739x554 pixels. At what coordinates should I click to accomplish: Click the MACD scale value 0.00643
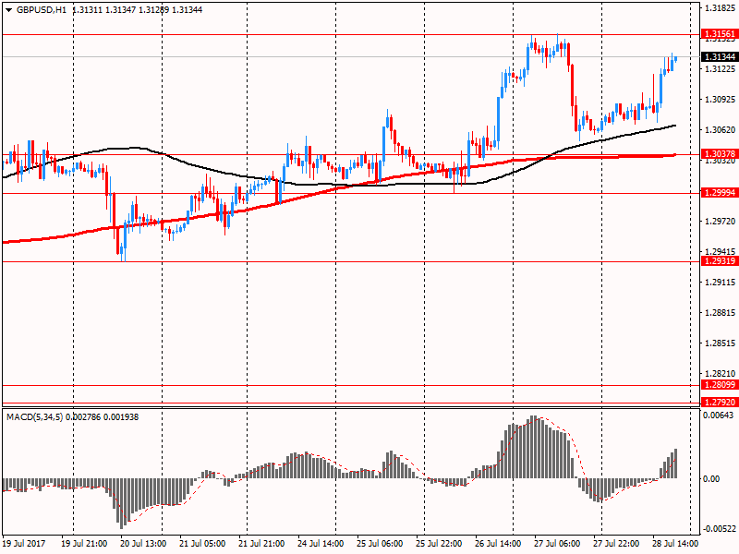(718, 415)
